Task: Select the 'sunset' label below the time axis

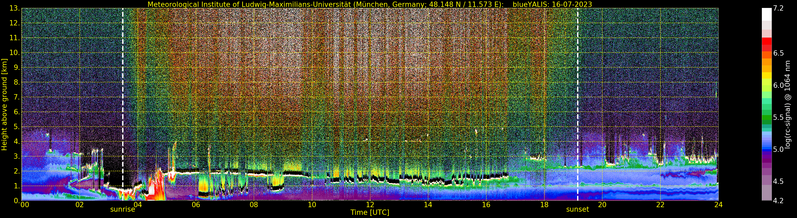Action: point(578,209)
